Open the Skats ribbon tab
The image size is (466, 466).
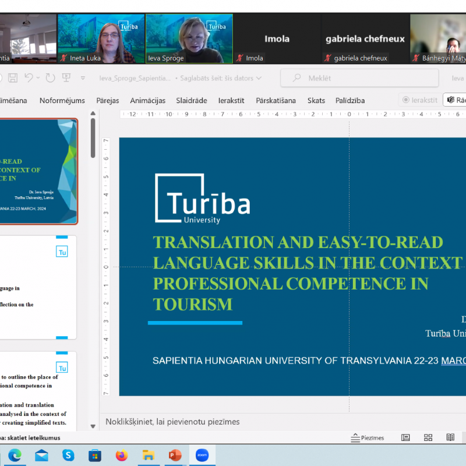316,100
